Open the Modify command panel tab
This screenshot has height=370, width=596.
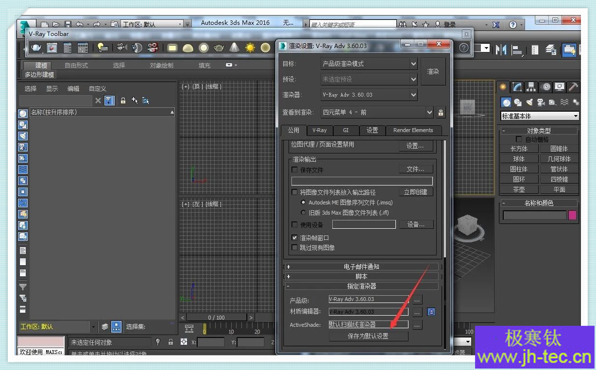click(x=517, y=87)
